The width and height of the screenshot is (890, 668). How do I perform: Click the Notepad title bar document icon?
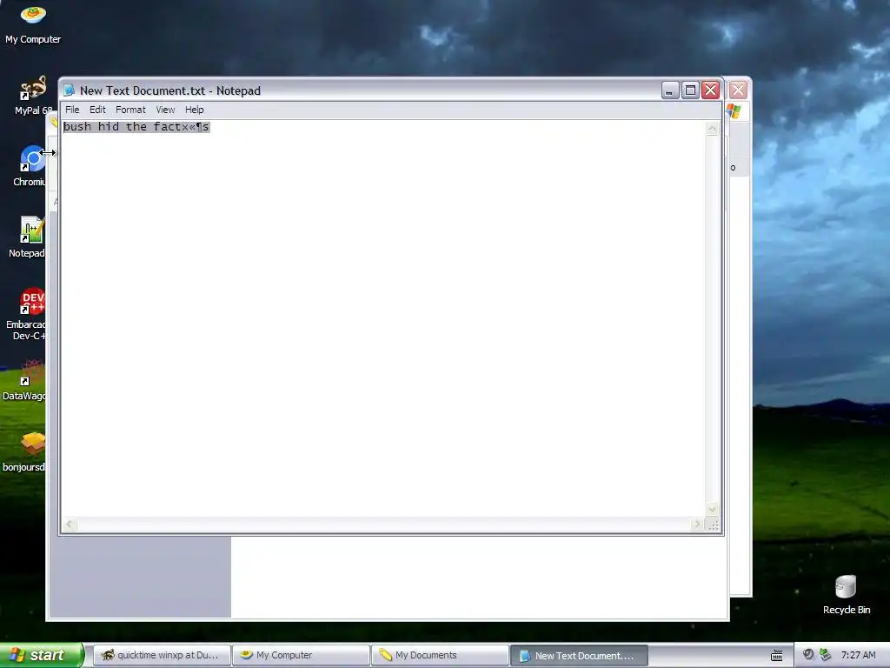coord(70,90)
